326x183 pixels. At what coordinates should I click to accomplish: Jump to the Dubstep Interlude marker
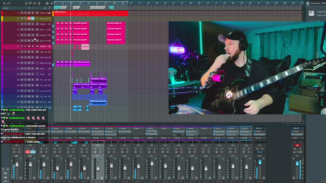(x=97, y=7)
